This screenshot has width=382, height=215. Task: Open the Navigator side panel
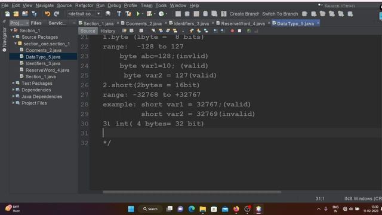tap(4, 39)
